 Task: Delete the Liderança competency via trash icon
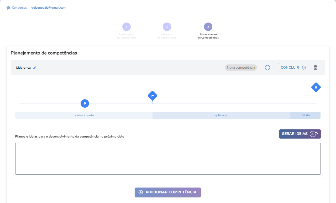pos(316,68)
